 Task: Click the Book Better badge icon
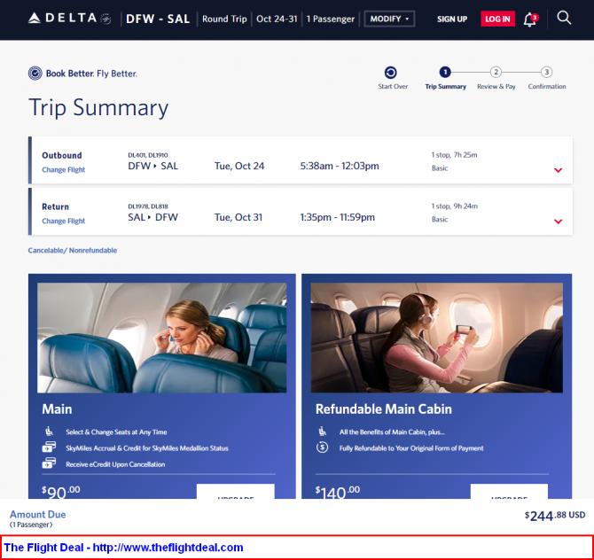35,73
